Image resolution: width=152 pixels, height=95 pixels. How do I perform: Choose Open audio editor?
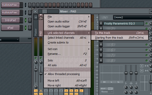(x=67, y=21)
